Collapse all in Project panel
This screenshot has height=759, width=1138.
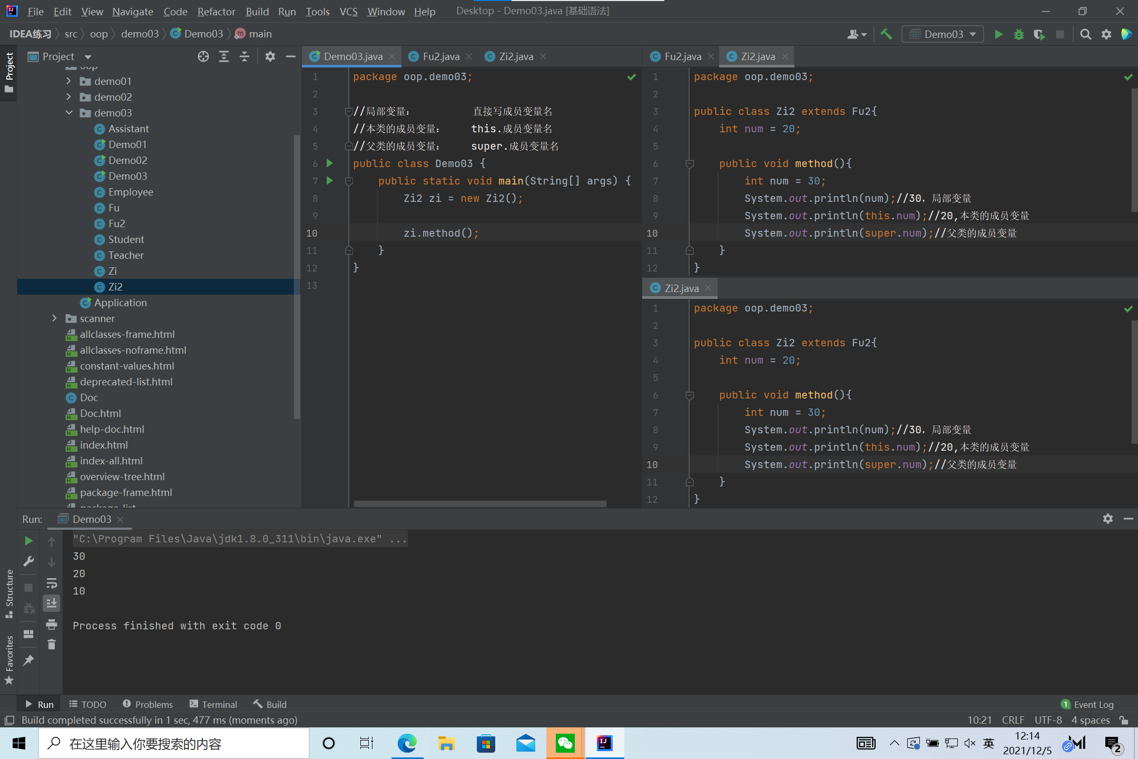pyautogui.click(x=244, y=56)
